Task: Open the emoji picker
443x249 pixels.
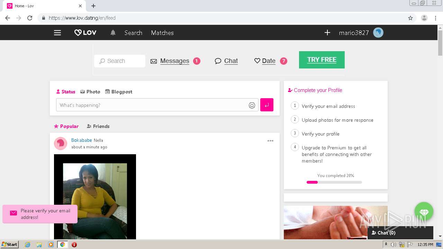Action: pos(252,105)
